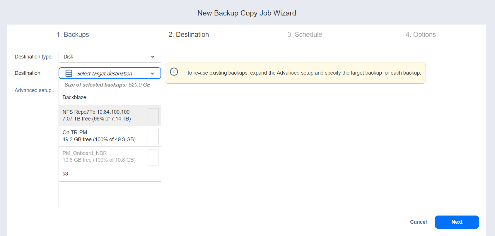Select the 2. Destination wizard step

189,35
